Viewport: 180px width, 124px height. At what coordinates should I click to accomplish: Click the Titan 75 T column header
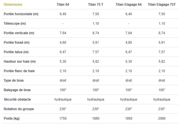pyautogui.click(x=96, y=5)
